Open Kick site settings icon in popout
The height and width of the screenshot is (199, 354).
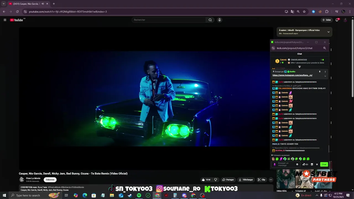click(x=273, y=48)
